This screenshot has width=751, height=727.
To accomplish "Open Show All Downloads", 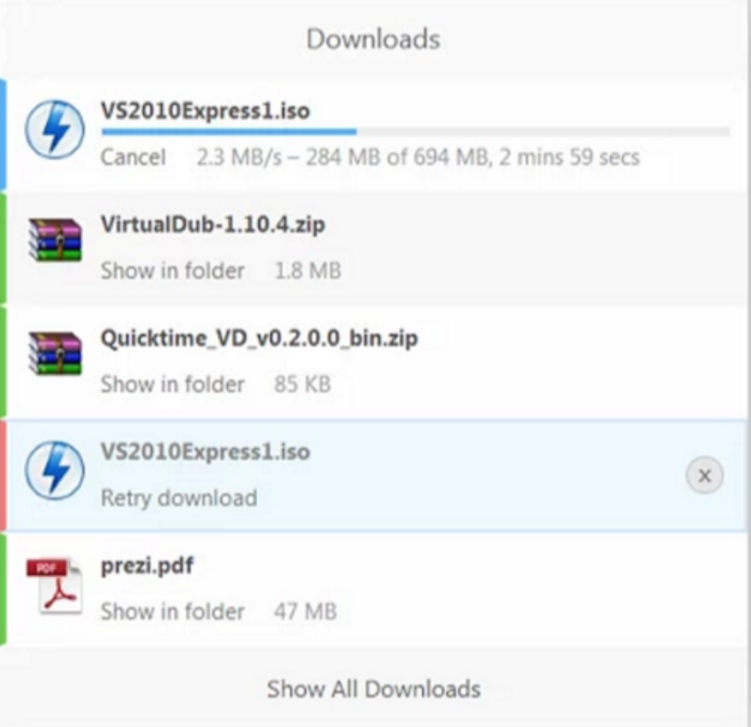I will click(374, 689).
